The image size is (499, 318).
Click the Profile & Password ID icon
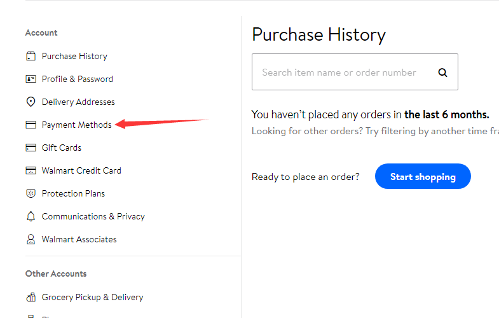pos(31,79)
